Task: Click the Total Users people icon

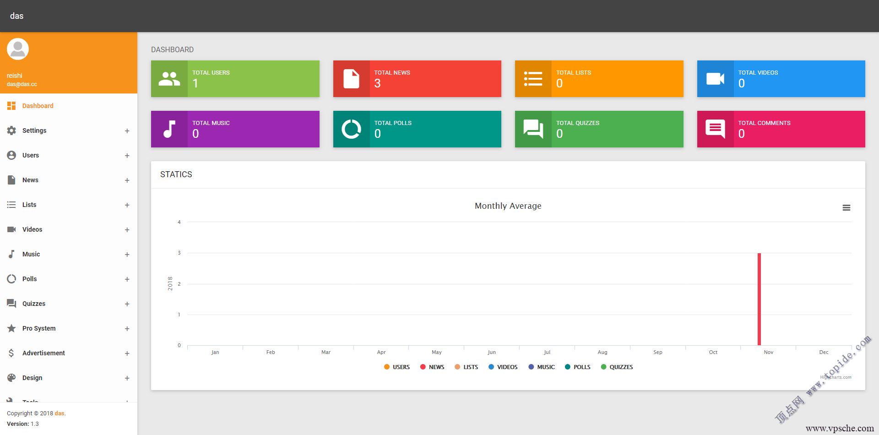Action: click(169, 79)
